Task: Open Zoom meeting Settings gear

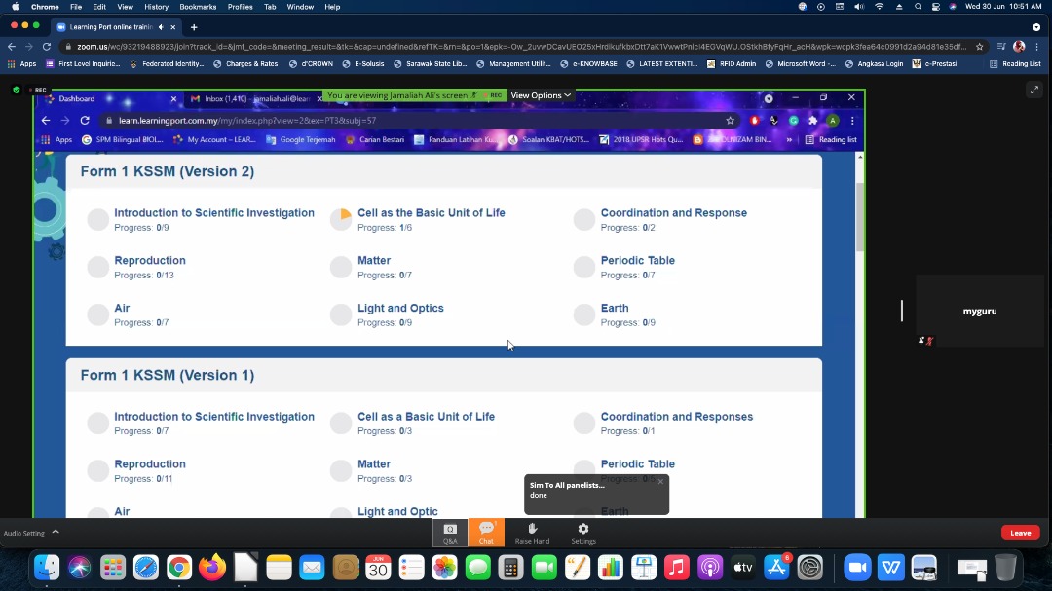Action: tap(583, 533)
